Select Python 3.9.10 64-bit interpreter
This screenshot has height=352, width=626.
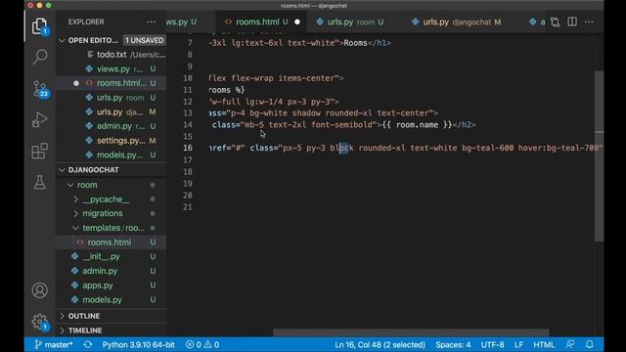click(x=138, y=344)
